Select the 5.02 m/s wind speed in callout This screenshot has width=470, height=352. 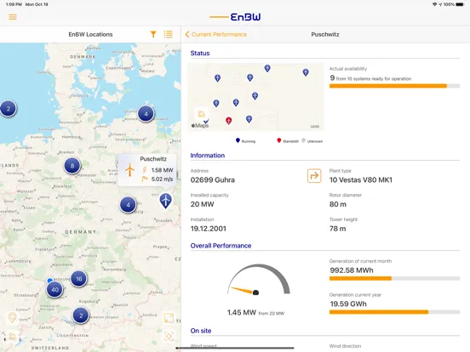click(162, 179)
